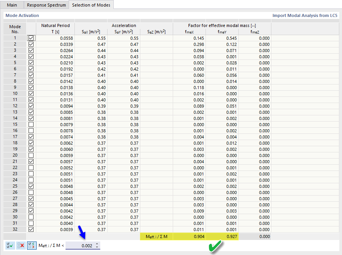
Task: Uncheck mode 17 checkbox
Action: [31, 137]
